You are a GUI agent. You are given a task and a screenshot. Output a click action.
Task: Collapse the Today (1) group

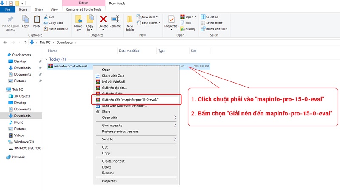(x=46, y=59)
